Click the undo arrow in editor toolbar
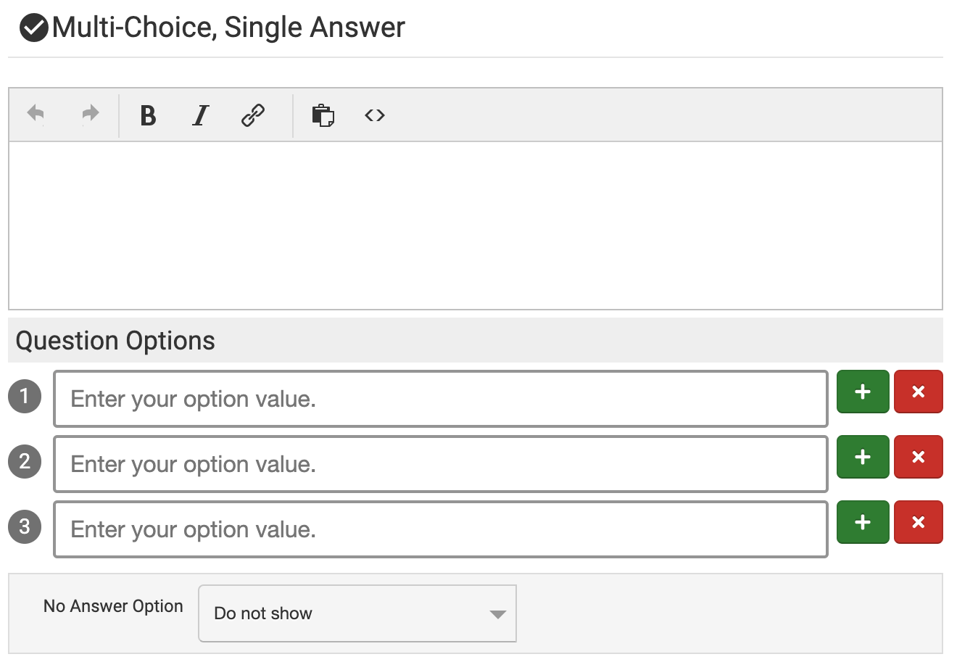The image size is (957, 670). coord(36,114)
